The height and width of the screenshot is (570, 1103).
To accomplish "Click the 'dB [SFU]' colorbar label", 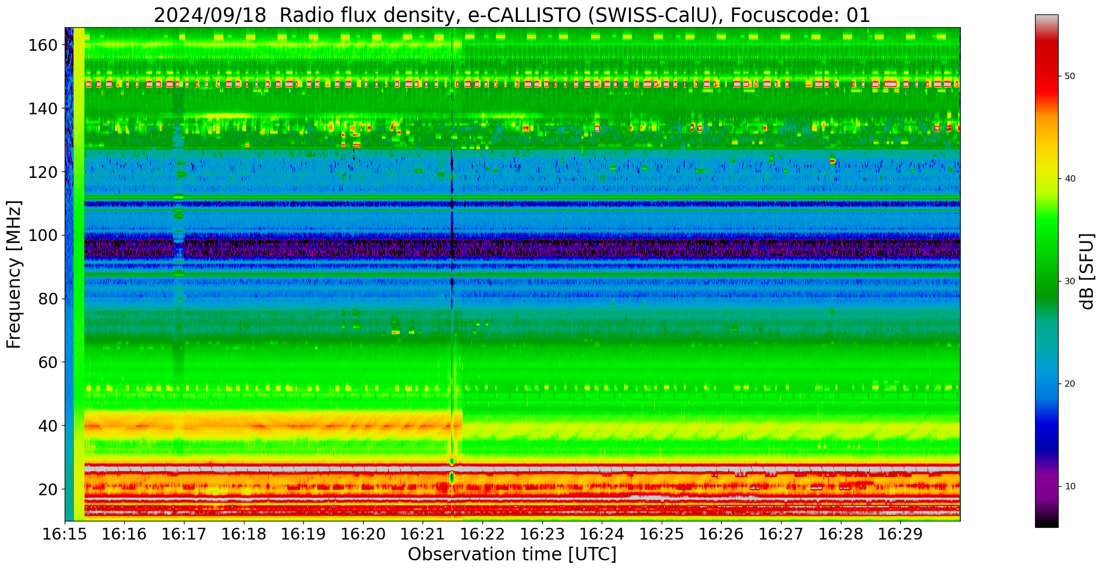I will 1087,271.
